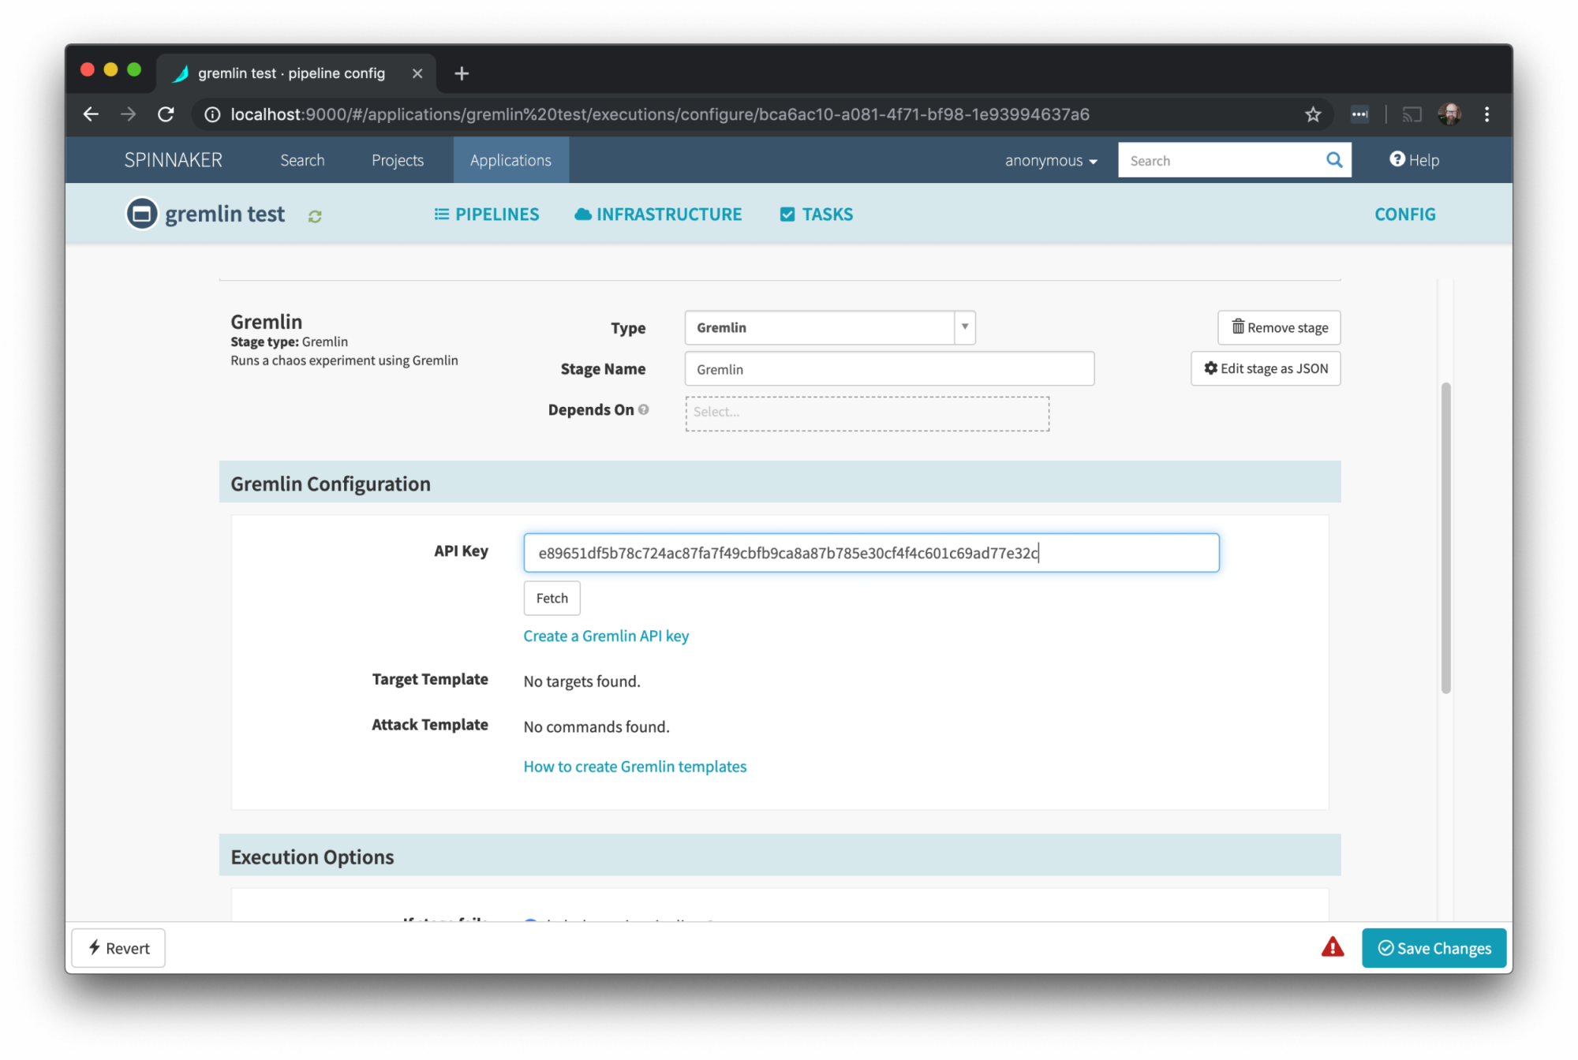Click the site info icon in address bar
The height and width of the screenshot is (1060, 1578).
pos(212,114)
